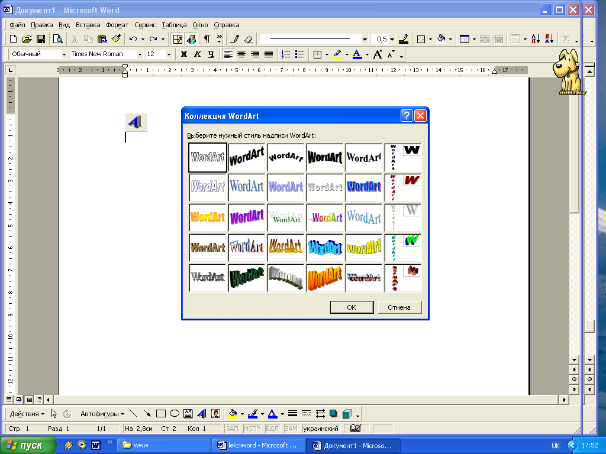Open the Справка menu
Screen dimensions: 606x454
coord(227,25)
